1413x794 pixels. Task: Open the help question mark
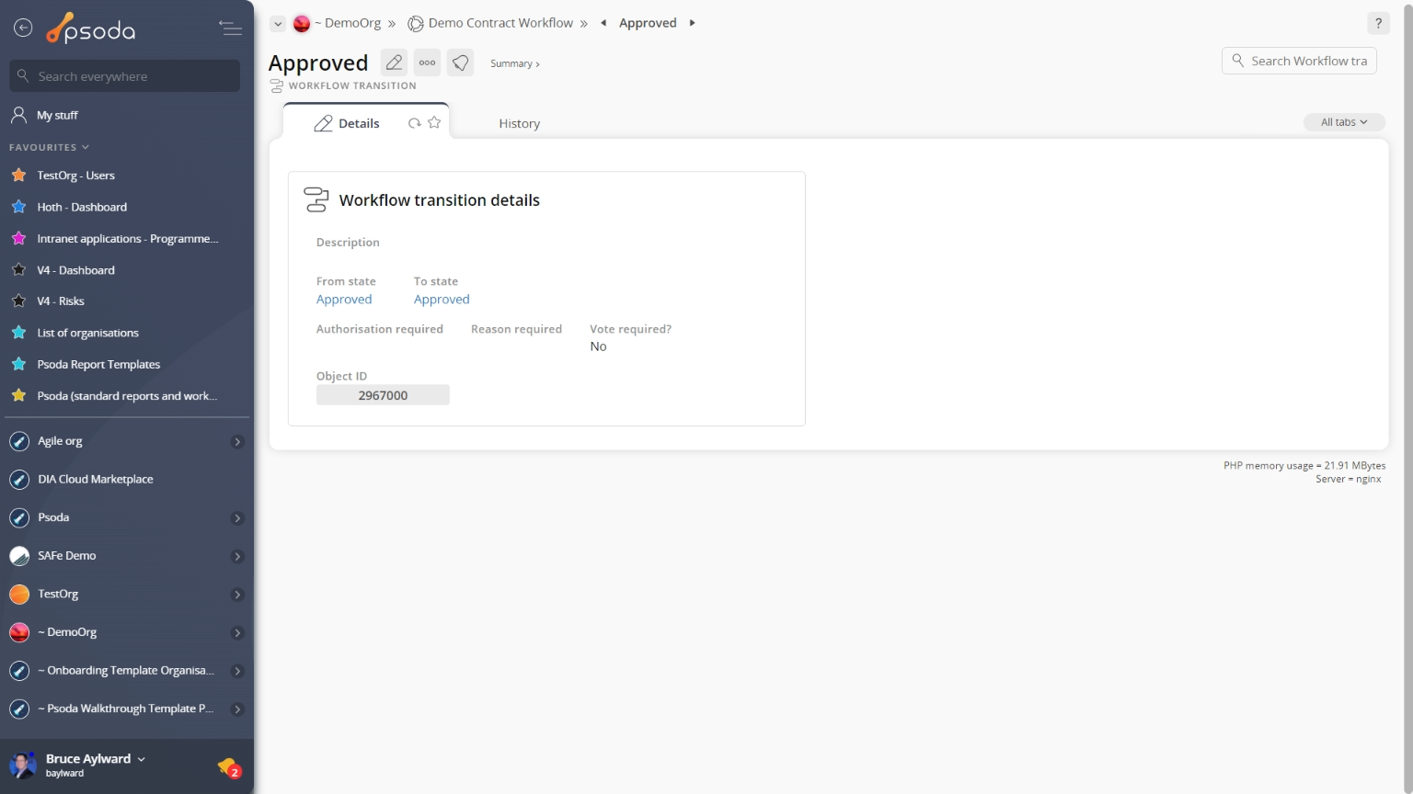1378,24
